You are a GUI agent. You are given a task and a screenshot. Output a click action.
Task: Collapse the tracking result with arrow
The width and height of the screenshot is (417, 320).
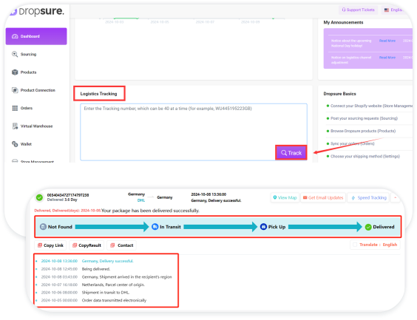click(396, 197)
